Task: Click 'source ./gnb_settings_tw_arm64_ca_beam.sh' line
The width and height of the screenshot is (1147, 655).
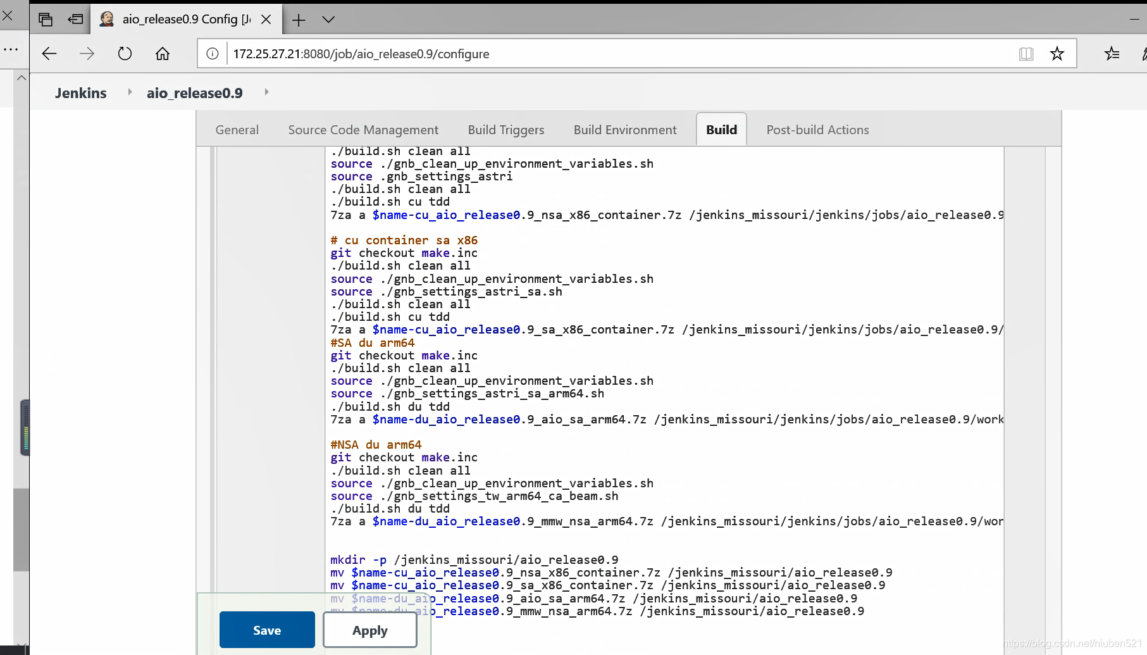Action: 474,496
